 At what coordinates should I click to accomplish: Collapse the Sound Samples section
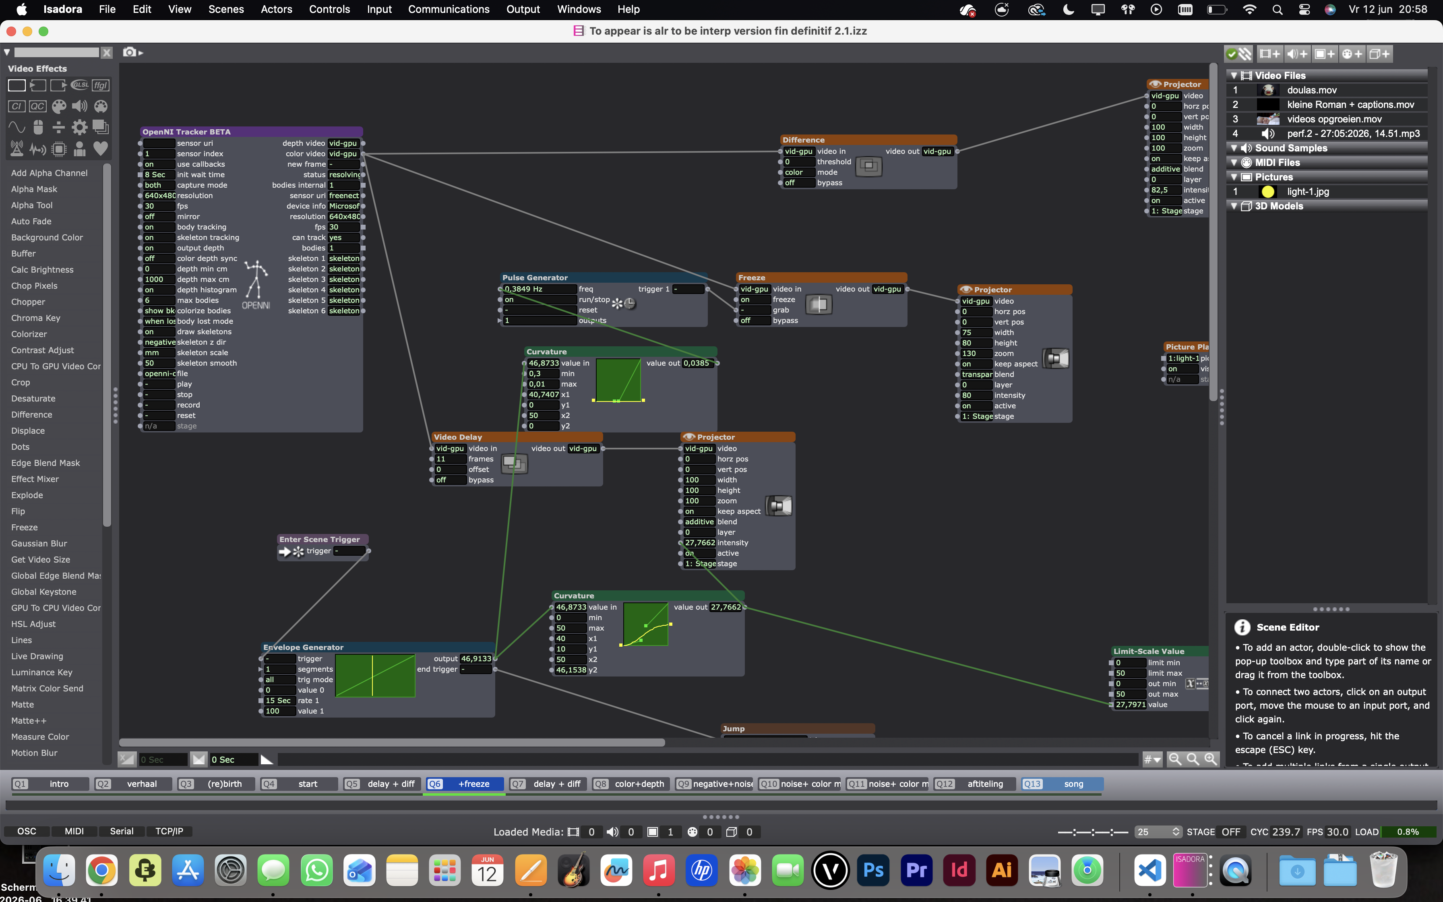click(1234, 148)
